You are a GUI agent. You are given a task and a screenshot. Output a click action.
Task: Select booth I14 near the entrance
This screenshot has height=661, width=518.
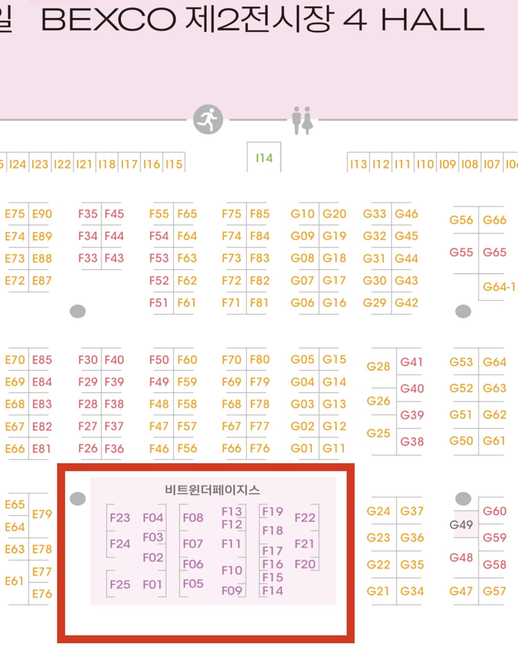click(264, 158)
